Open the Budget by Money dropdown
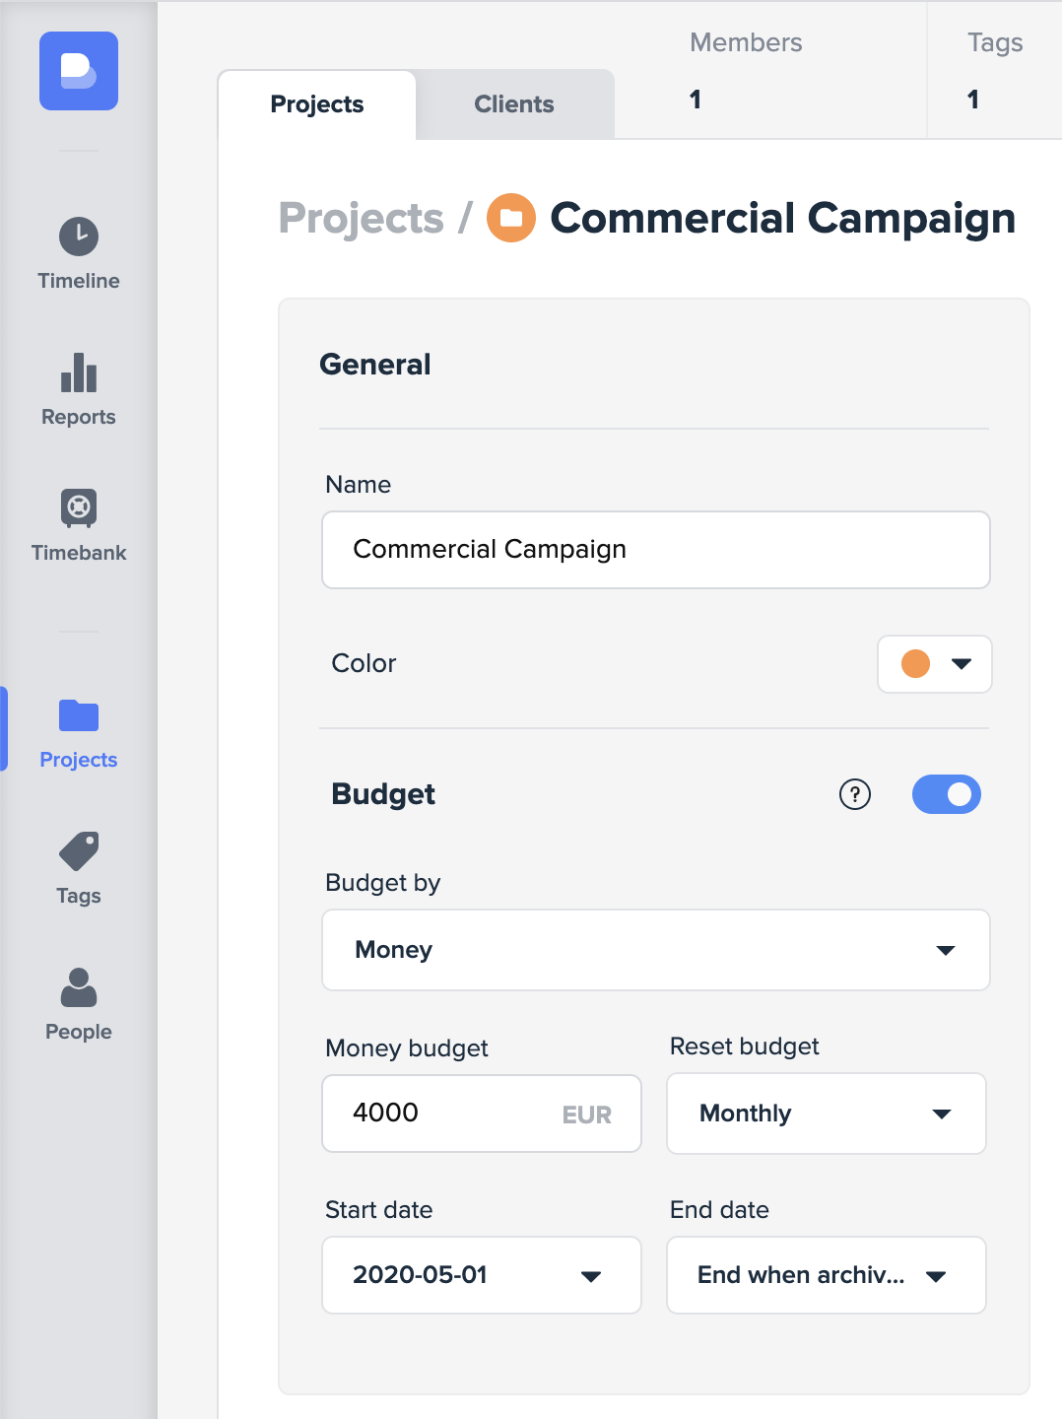 click(655, 950)
